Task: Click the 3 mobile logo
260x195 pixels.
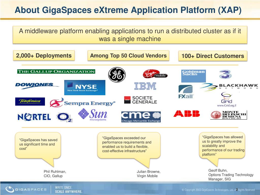Action: [225, 74]
